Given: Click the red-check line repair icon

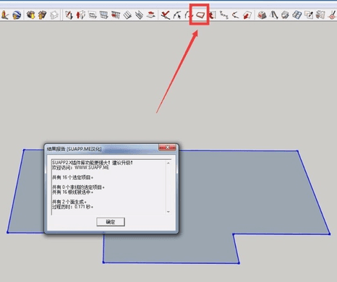Looking at the screenshot, I should pyautogui.click(x=166, y=15).
